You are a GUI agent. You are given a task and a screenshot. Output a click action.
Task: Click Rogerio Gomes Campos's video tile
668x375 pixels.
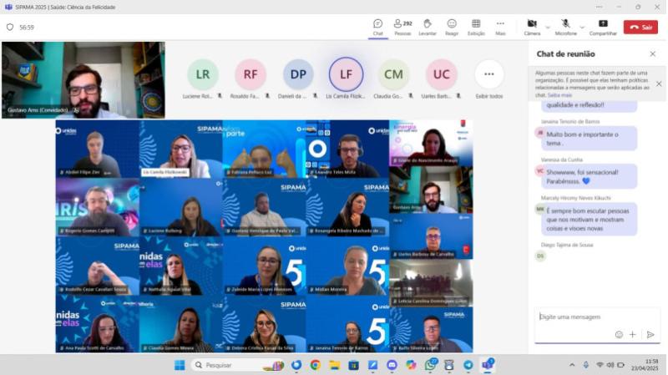point(97,207)
